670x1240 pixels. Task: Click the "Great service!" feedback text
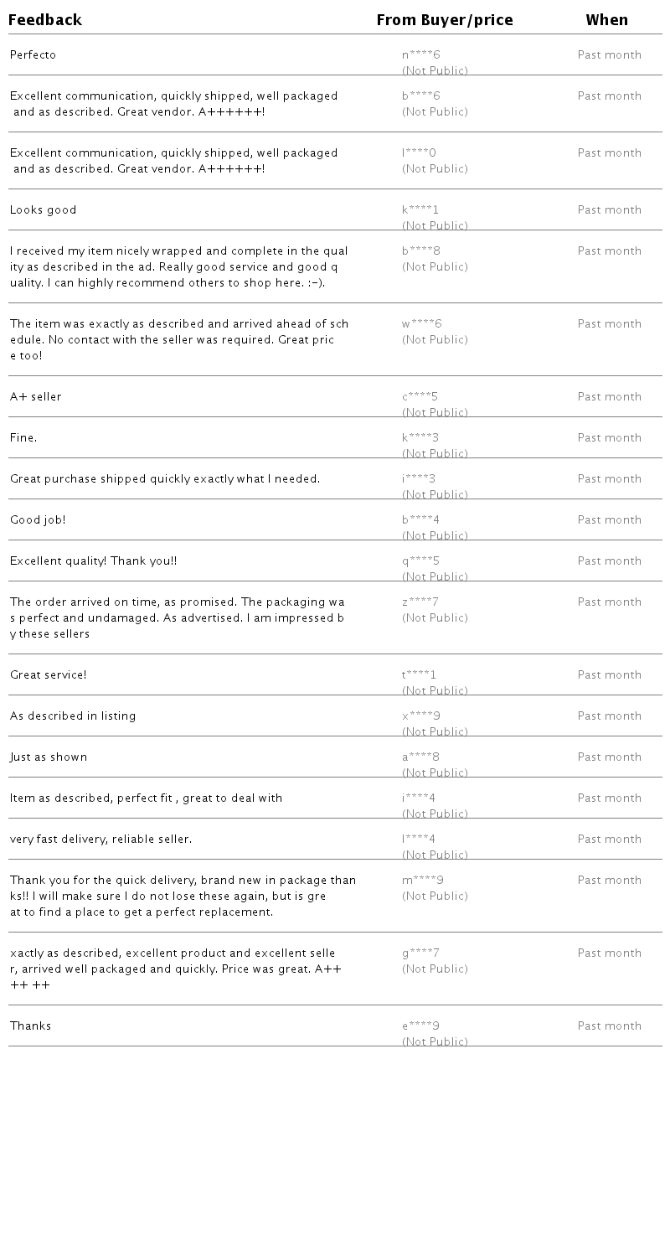[49, 675]
